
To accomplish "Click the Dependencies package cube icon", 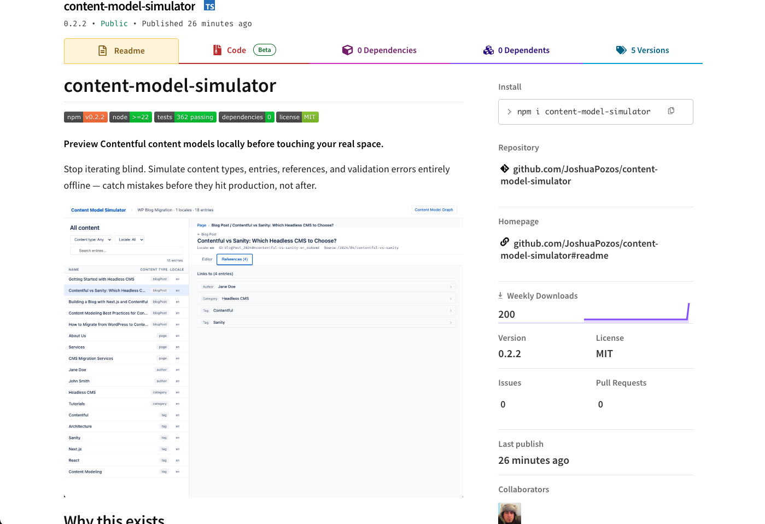I will pyautogui.click(x=348, y=49).
